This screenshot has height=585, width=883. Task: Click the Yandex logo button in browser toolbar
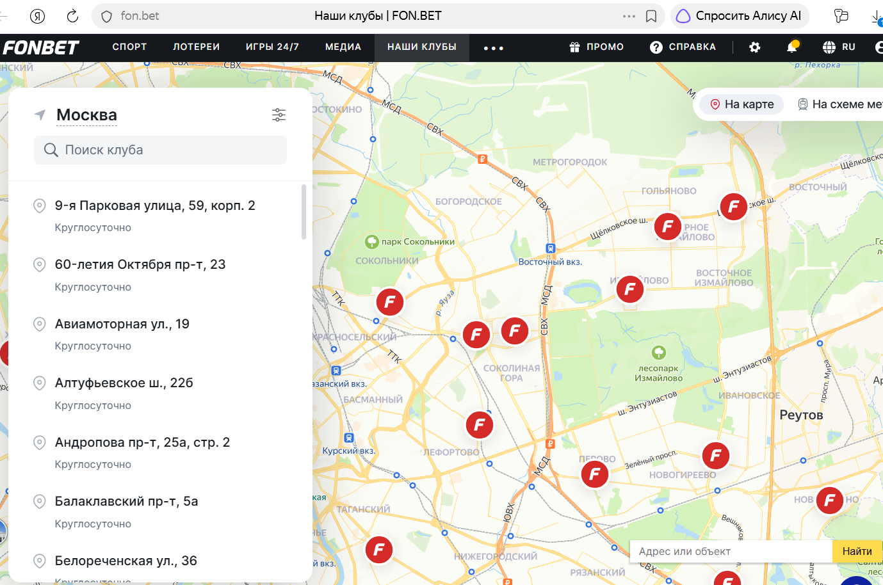click(38, 16)
